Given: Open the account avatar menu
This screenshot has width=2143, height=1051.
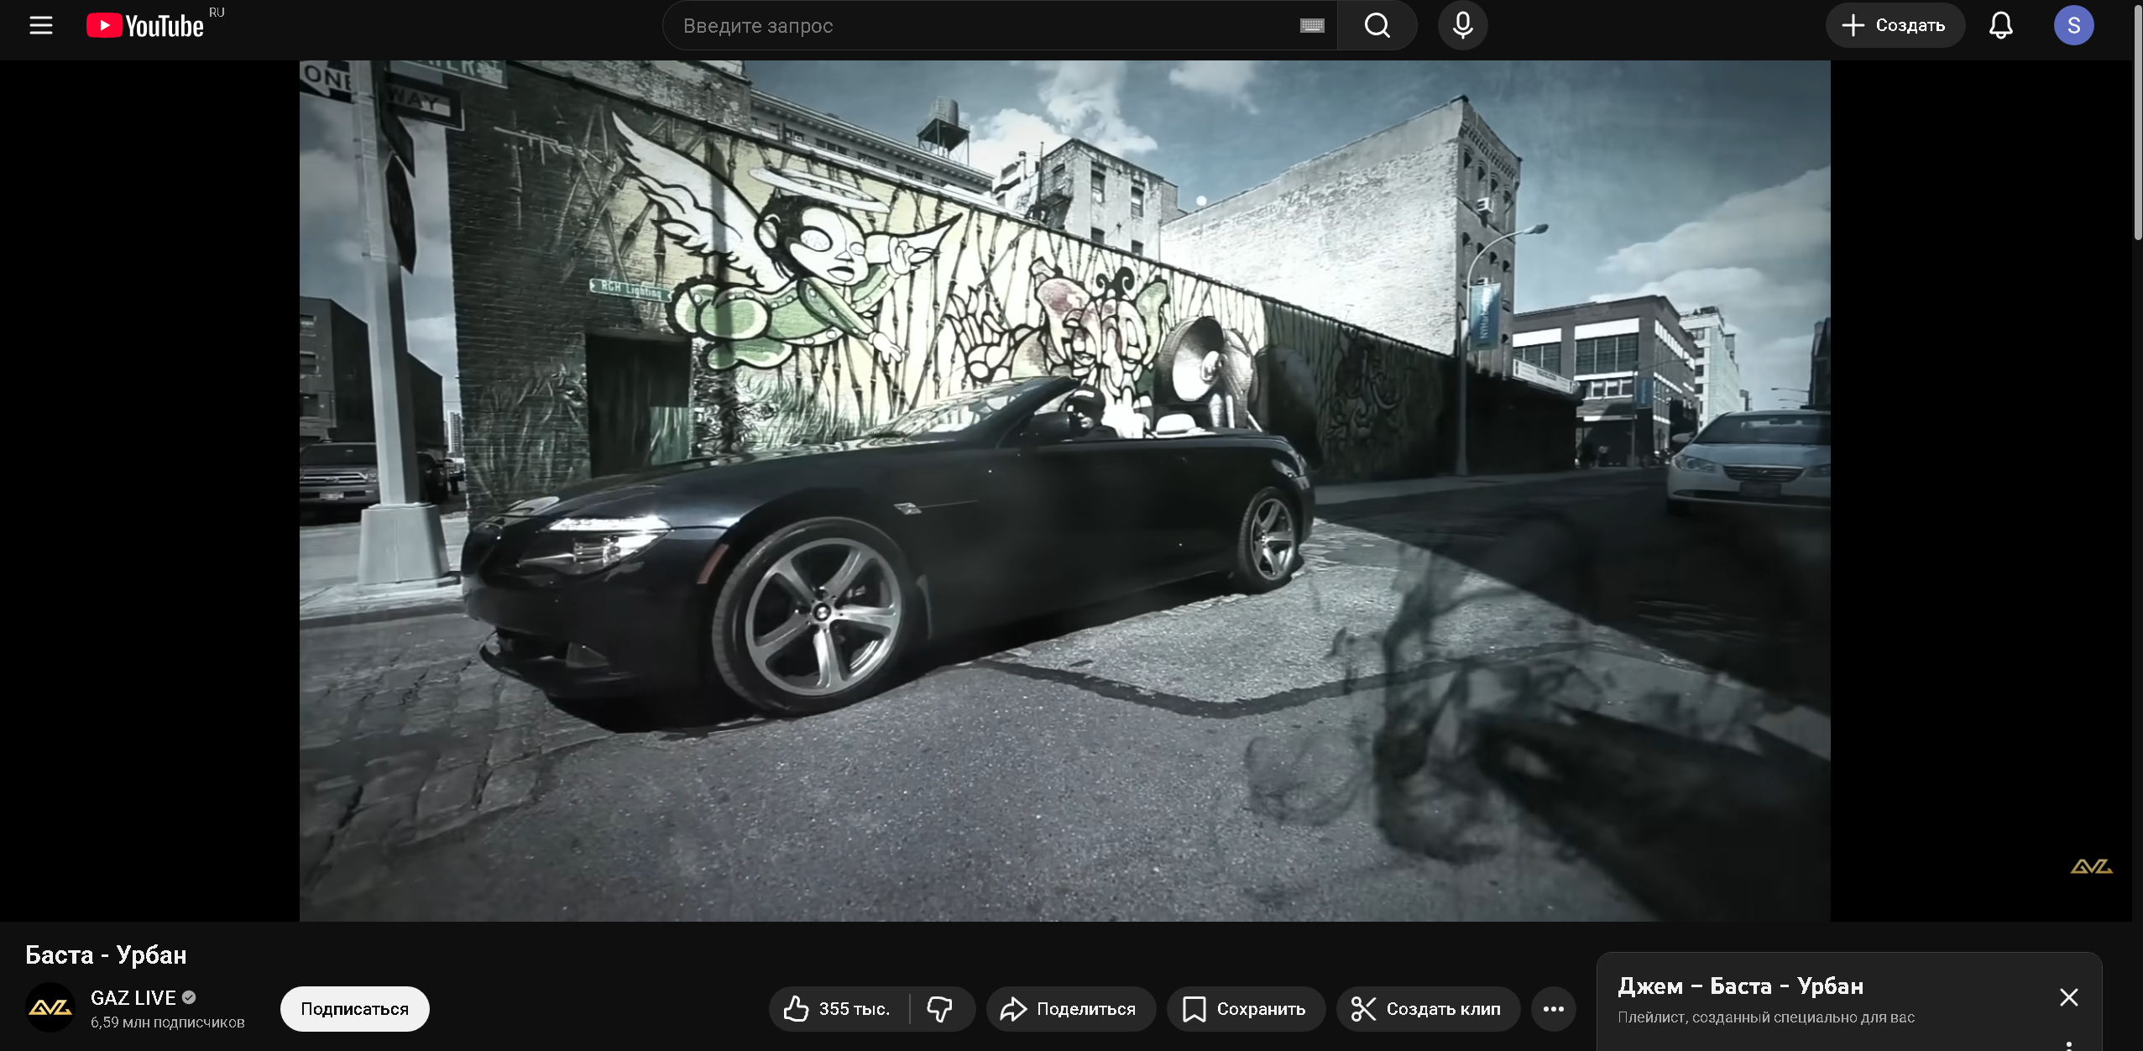Looking at the screenshot, I should [2072, 25].
